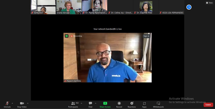Open Whiteboards
Image resolution: width=215 pixels, height=109 pixels.
point(158,104)
